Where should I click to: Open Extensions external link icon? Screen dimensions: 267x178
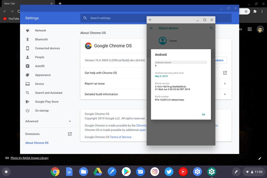(70, 134)
